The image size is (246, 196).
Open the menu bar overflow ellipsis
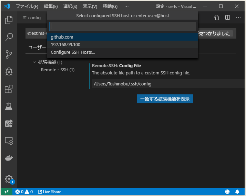pyautogui.click(x=126, y=7)
